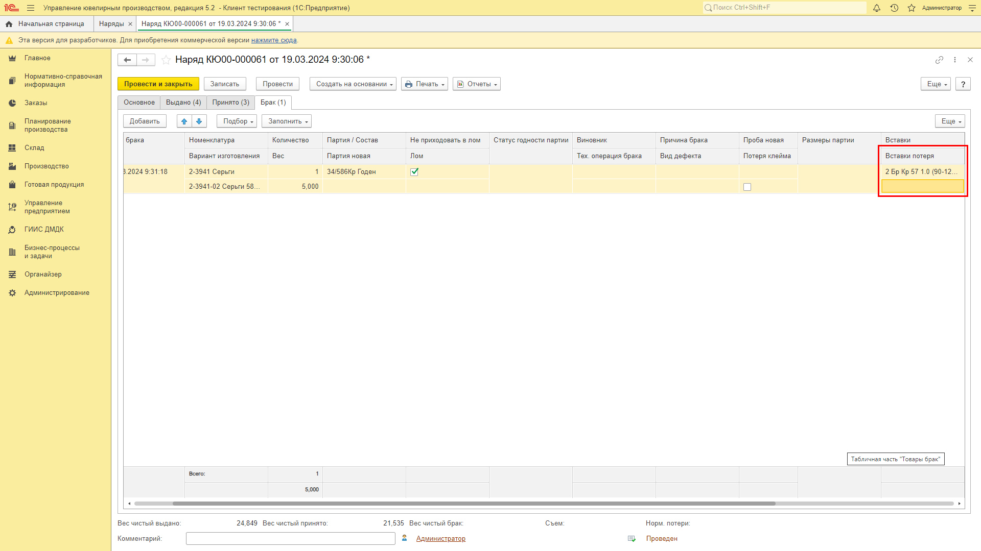Viewport: 981px width, 551px height.
Task: Click the home icon of Начальная страница
Action: [x=9, y=24]
